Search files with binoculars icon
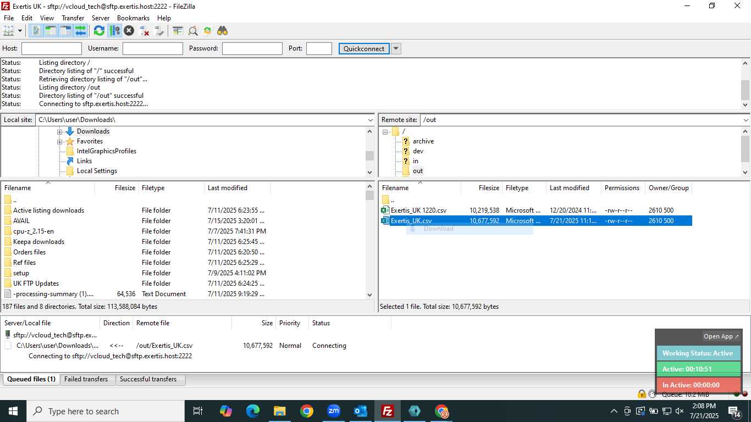This screenshot has height=422, width=751. point(222,31)
